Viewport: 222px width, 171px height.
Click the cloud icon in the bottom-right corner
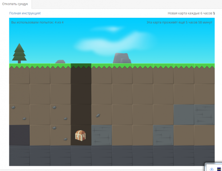coord(212,169)
